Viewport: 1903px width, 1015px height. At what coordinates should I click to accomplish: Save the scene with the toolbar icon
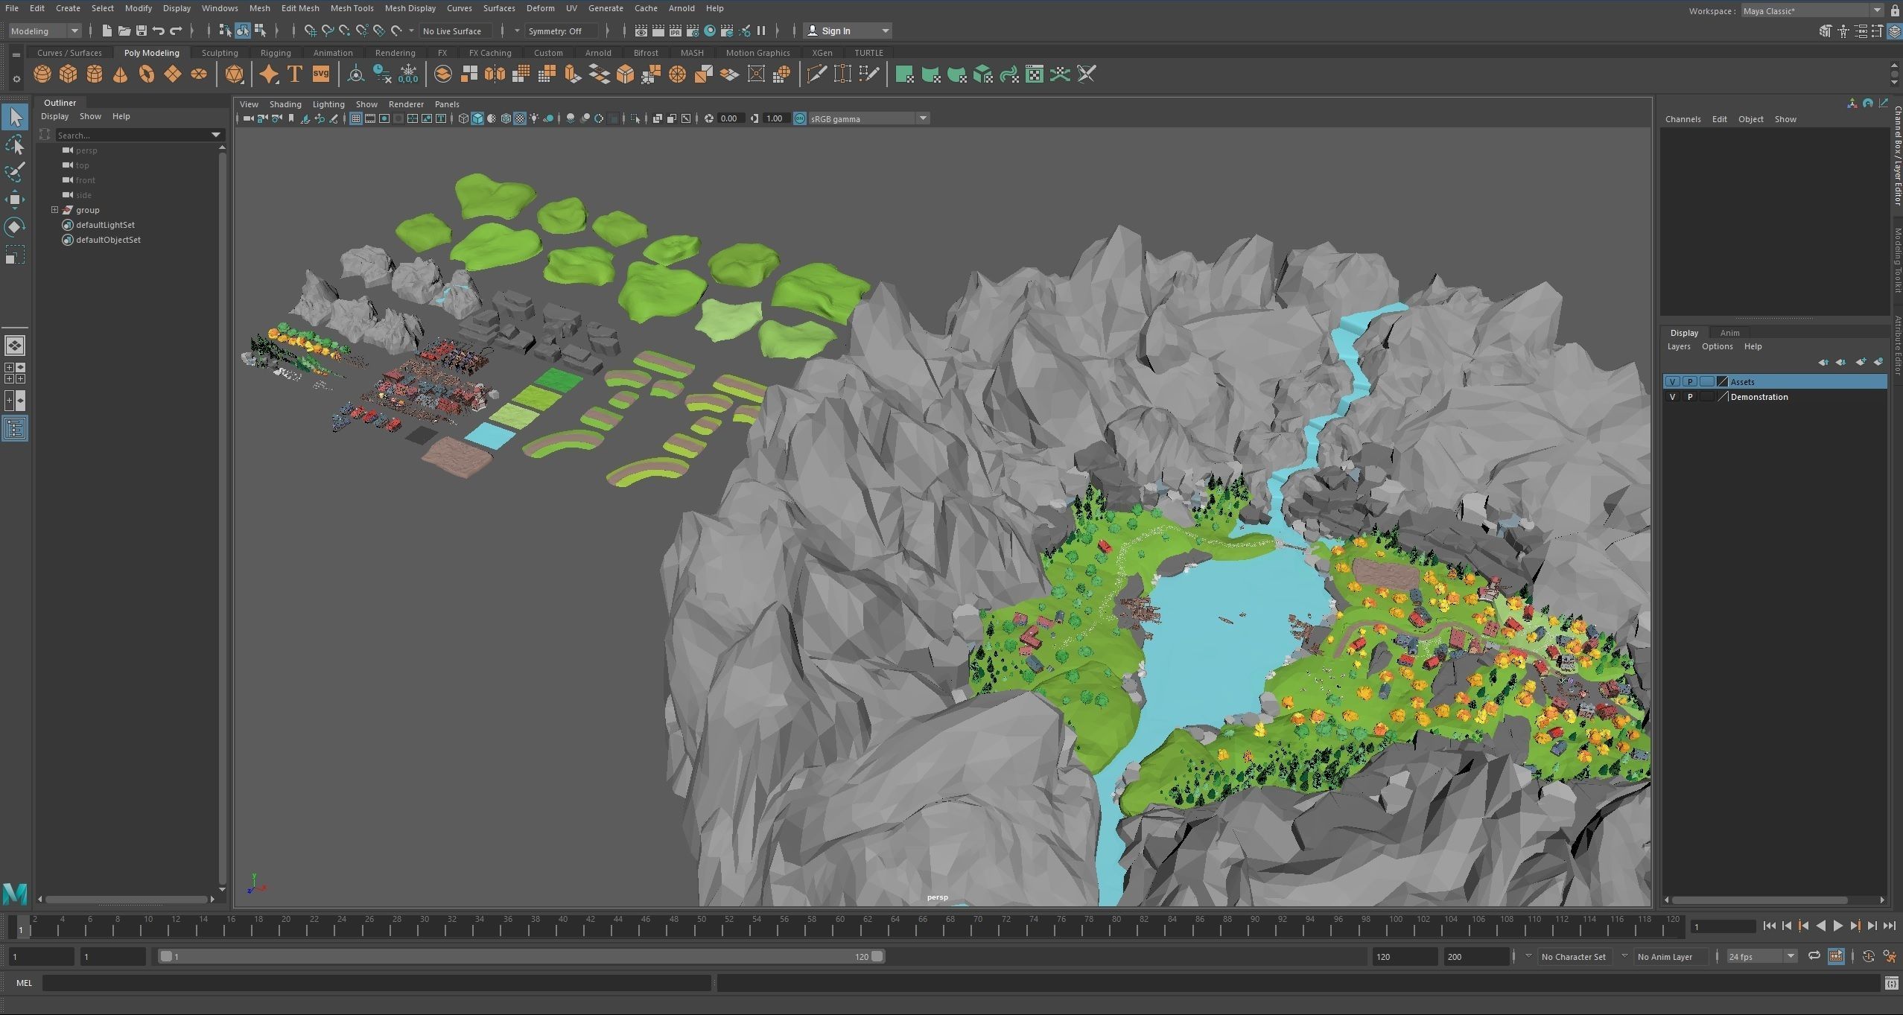tap(141, 31)
